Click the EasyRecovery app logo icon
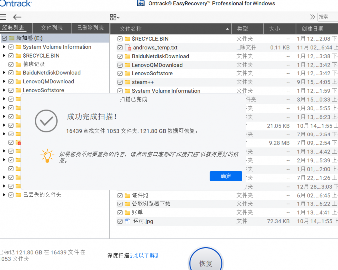 click(x=141, y=3)
